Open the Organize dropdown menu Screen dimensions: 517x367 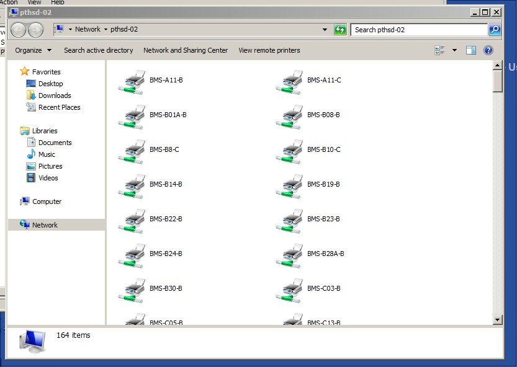pos(34,50)
